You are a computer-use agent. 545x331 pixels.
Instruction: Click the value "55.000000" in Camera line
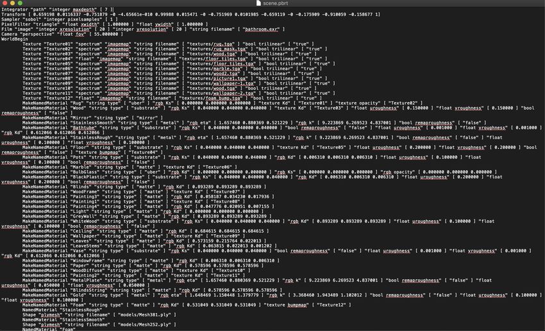(x=105, y=34)
